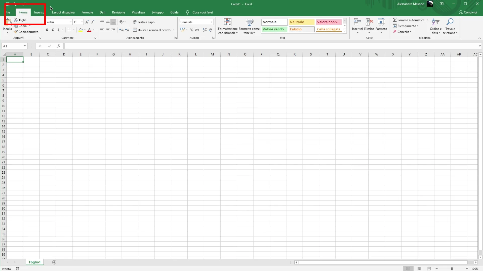Click the zoom slider handle
Viewport: 483px width, 271px height.
coord(452,269)
